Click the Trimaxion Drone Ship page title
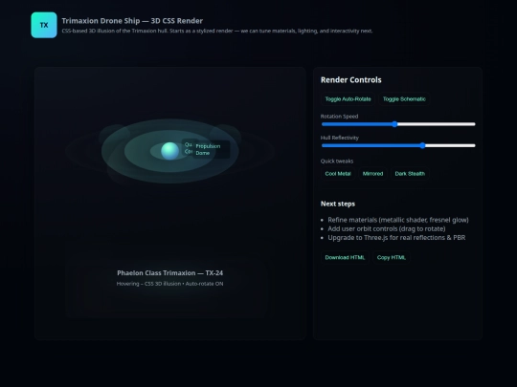This screenshot has width=517, height=387. pyautogui.click(x=132, y=21)
